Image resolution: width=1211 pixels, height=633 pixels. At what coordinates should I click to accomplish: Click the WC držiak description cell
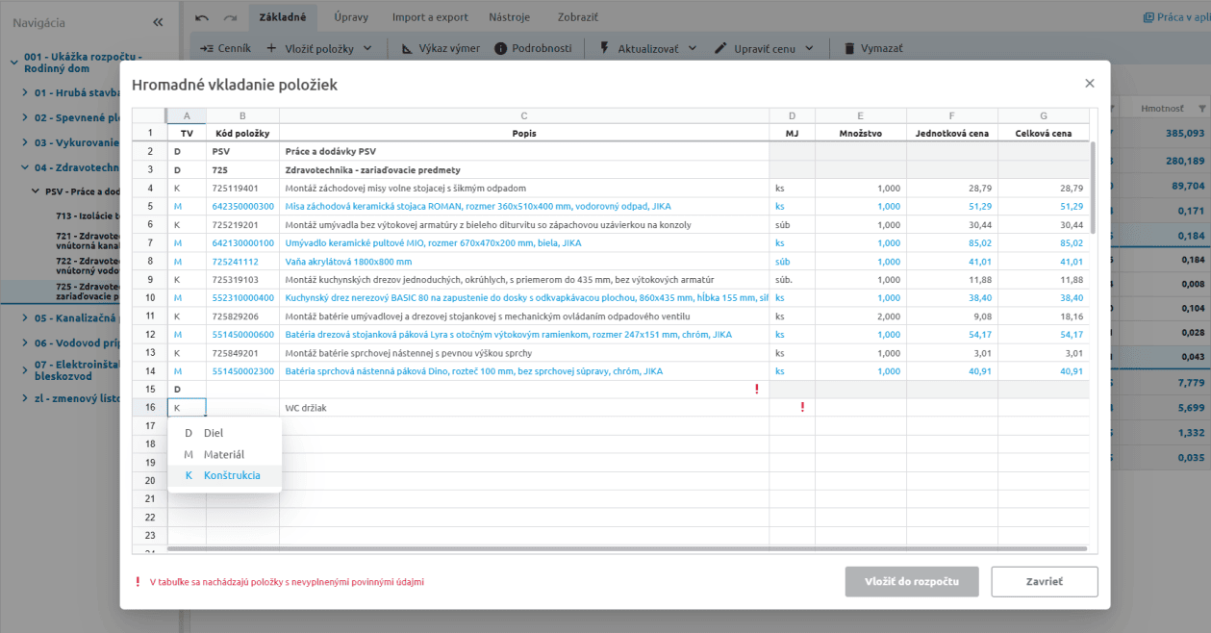tap(524, 408)
